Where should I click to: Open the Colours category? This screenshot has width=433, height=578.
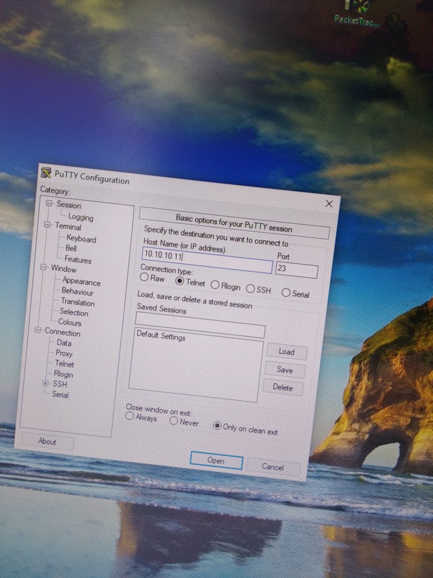[x=69, y=322]
